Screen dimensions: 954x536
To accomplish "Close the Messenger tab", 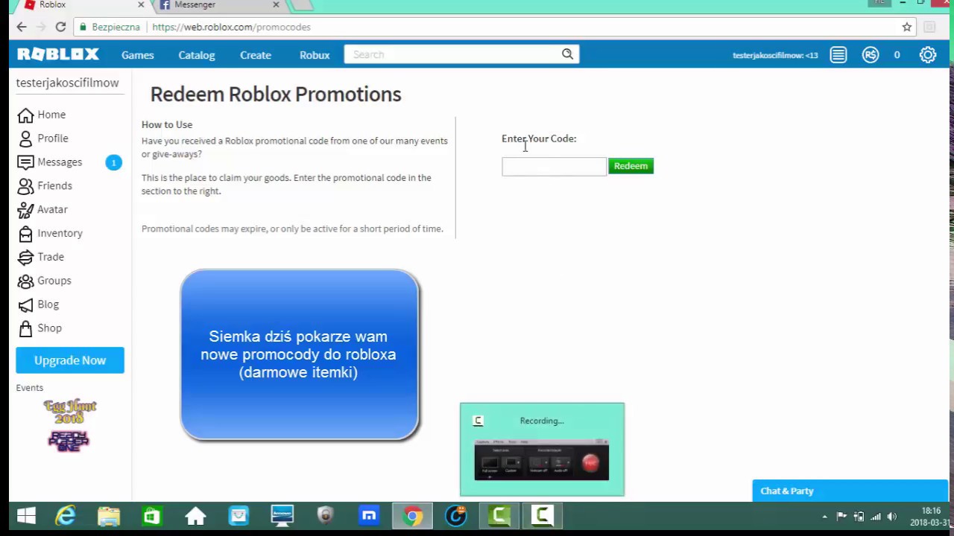I will tap(276, 4).
